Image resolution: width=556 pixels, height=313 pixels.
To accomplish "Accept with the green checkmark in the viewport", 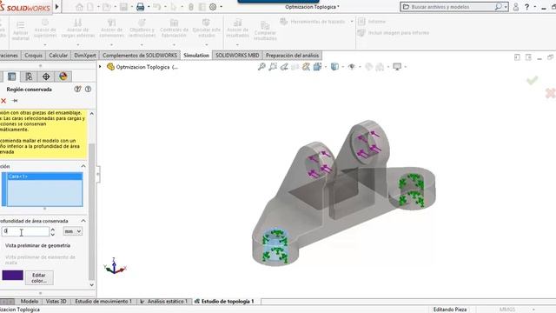I will [x=532, y=81].
